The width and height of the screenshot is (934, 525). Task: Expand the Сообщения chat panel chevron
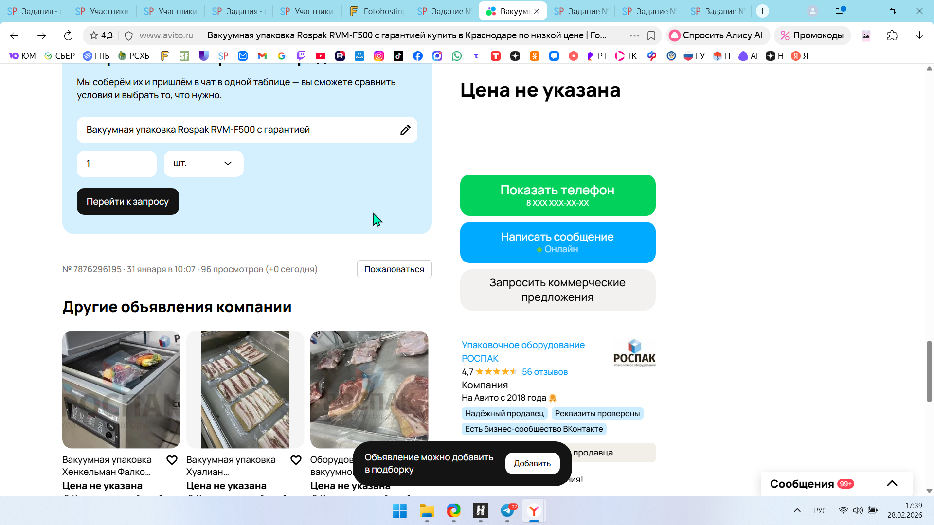coord(892,483)
